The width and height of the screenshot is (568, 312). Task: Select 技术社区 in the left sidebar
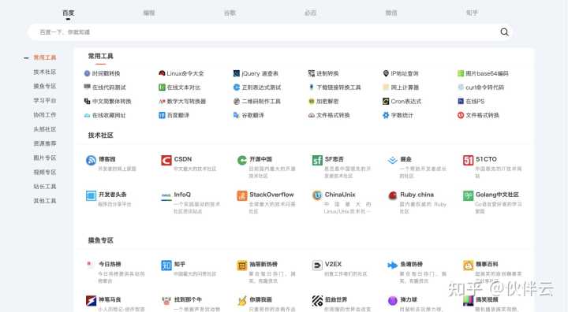(x=44, y=72)
